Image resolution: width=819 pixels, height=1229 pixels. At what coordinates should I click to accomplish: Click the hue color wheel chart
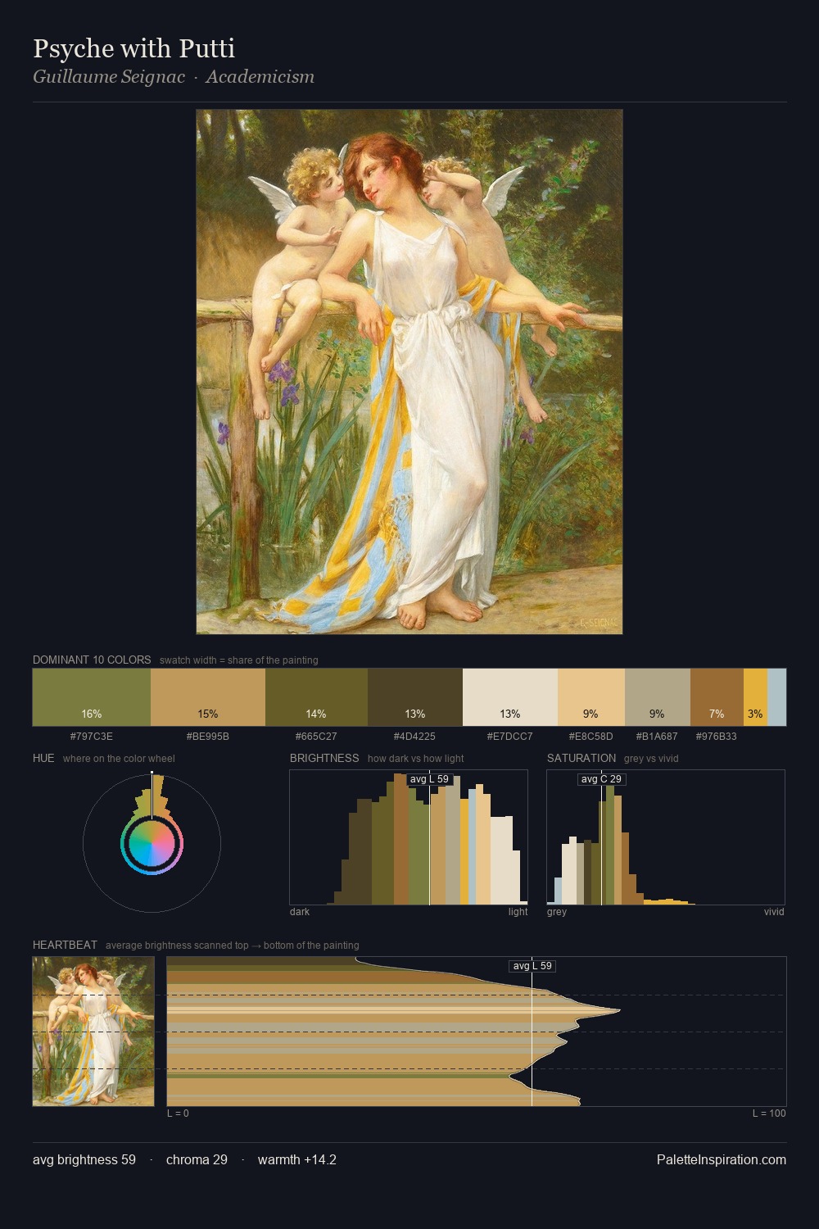tap(152, 843)
